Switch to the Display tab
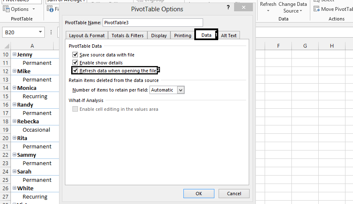Screen dimensions: 353x204 pyautogui.click(x=159, y=36)
